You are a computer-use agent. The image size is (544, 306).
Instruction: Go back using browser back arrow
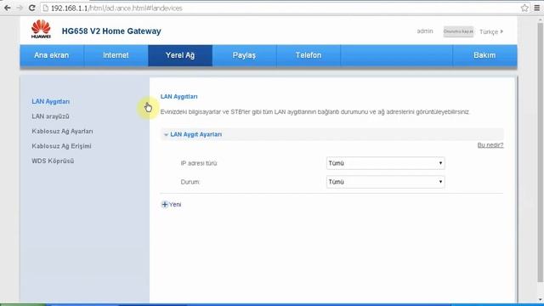click(8, 8)
